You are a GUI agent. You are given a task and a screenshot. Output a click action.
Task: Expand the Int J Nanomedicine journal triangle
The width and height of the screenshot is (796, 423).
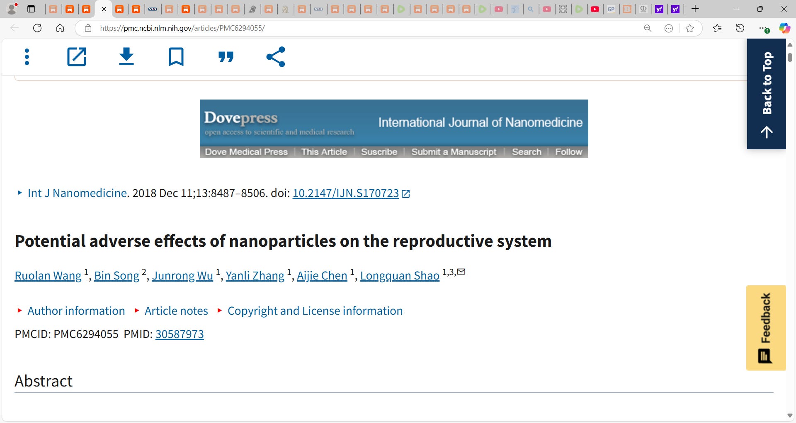tap(19, 193)
